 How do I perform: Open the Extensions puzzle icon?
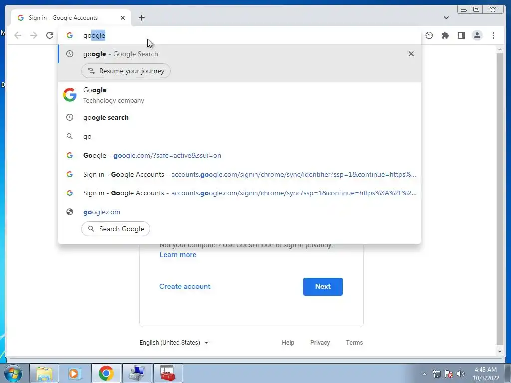[445, 35]
